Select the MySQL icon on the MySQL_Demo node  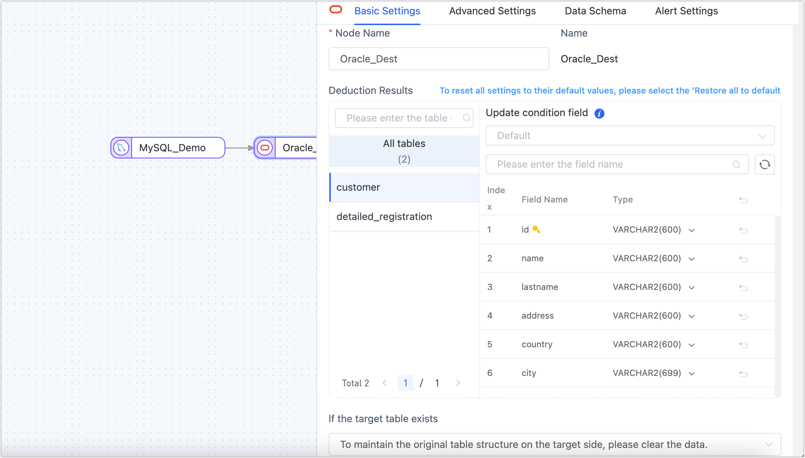(121, 148)
